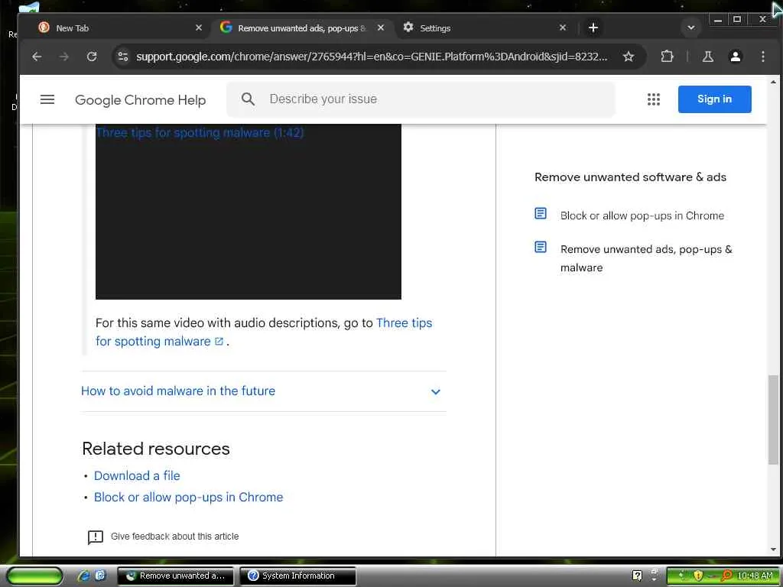Open sidebar Remove unwanted ads, pop-ups & malware
Image resolution: width=783 pixels, height=587 pixels.
[x=646, y=258]
